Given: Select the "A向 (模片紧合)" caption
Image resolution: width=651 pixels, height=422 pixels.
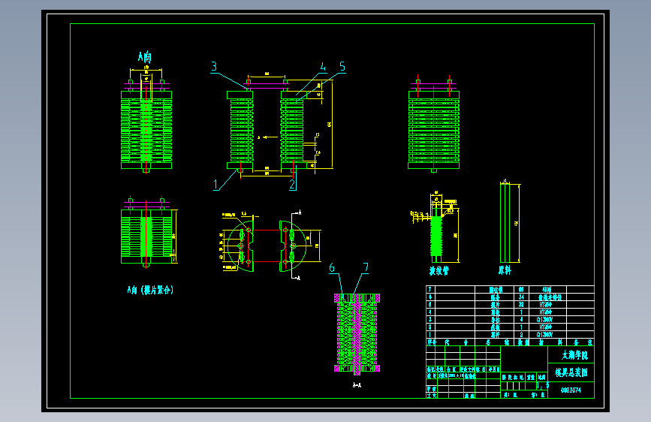Looking at the screenshot, I should click(x=150, y=290).
